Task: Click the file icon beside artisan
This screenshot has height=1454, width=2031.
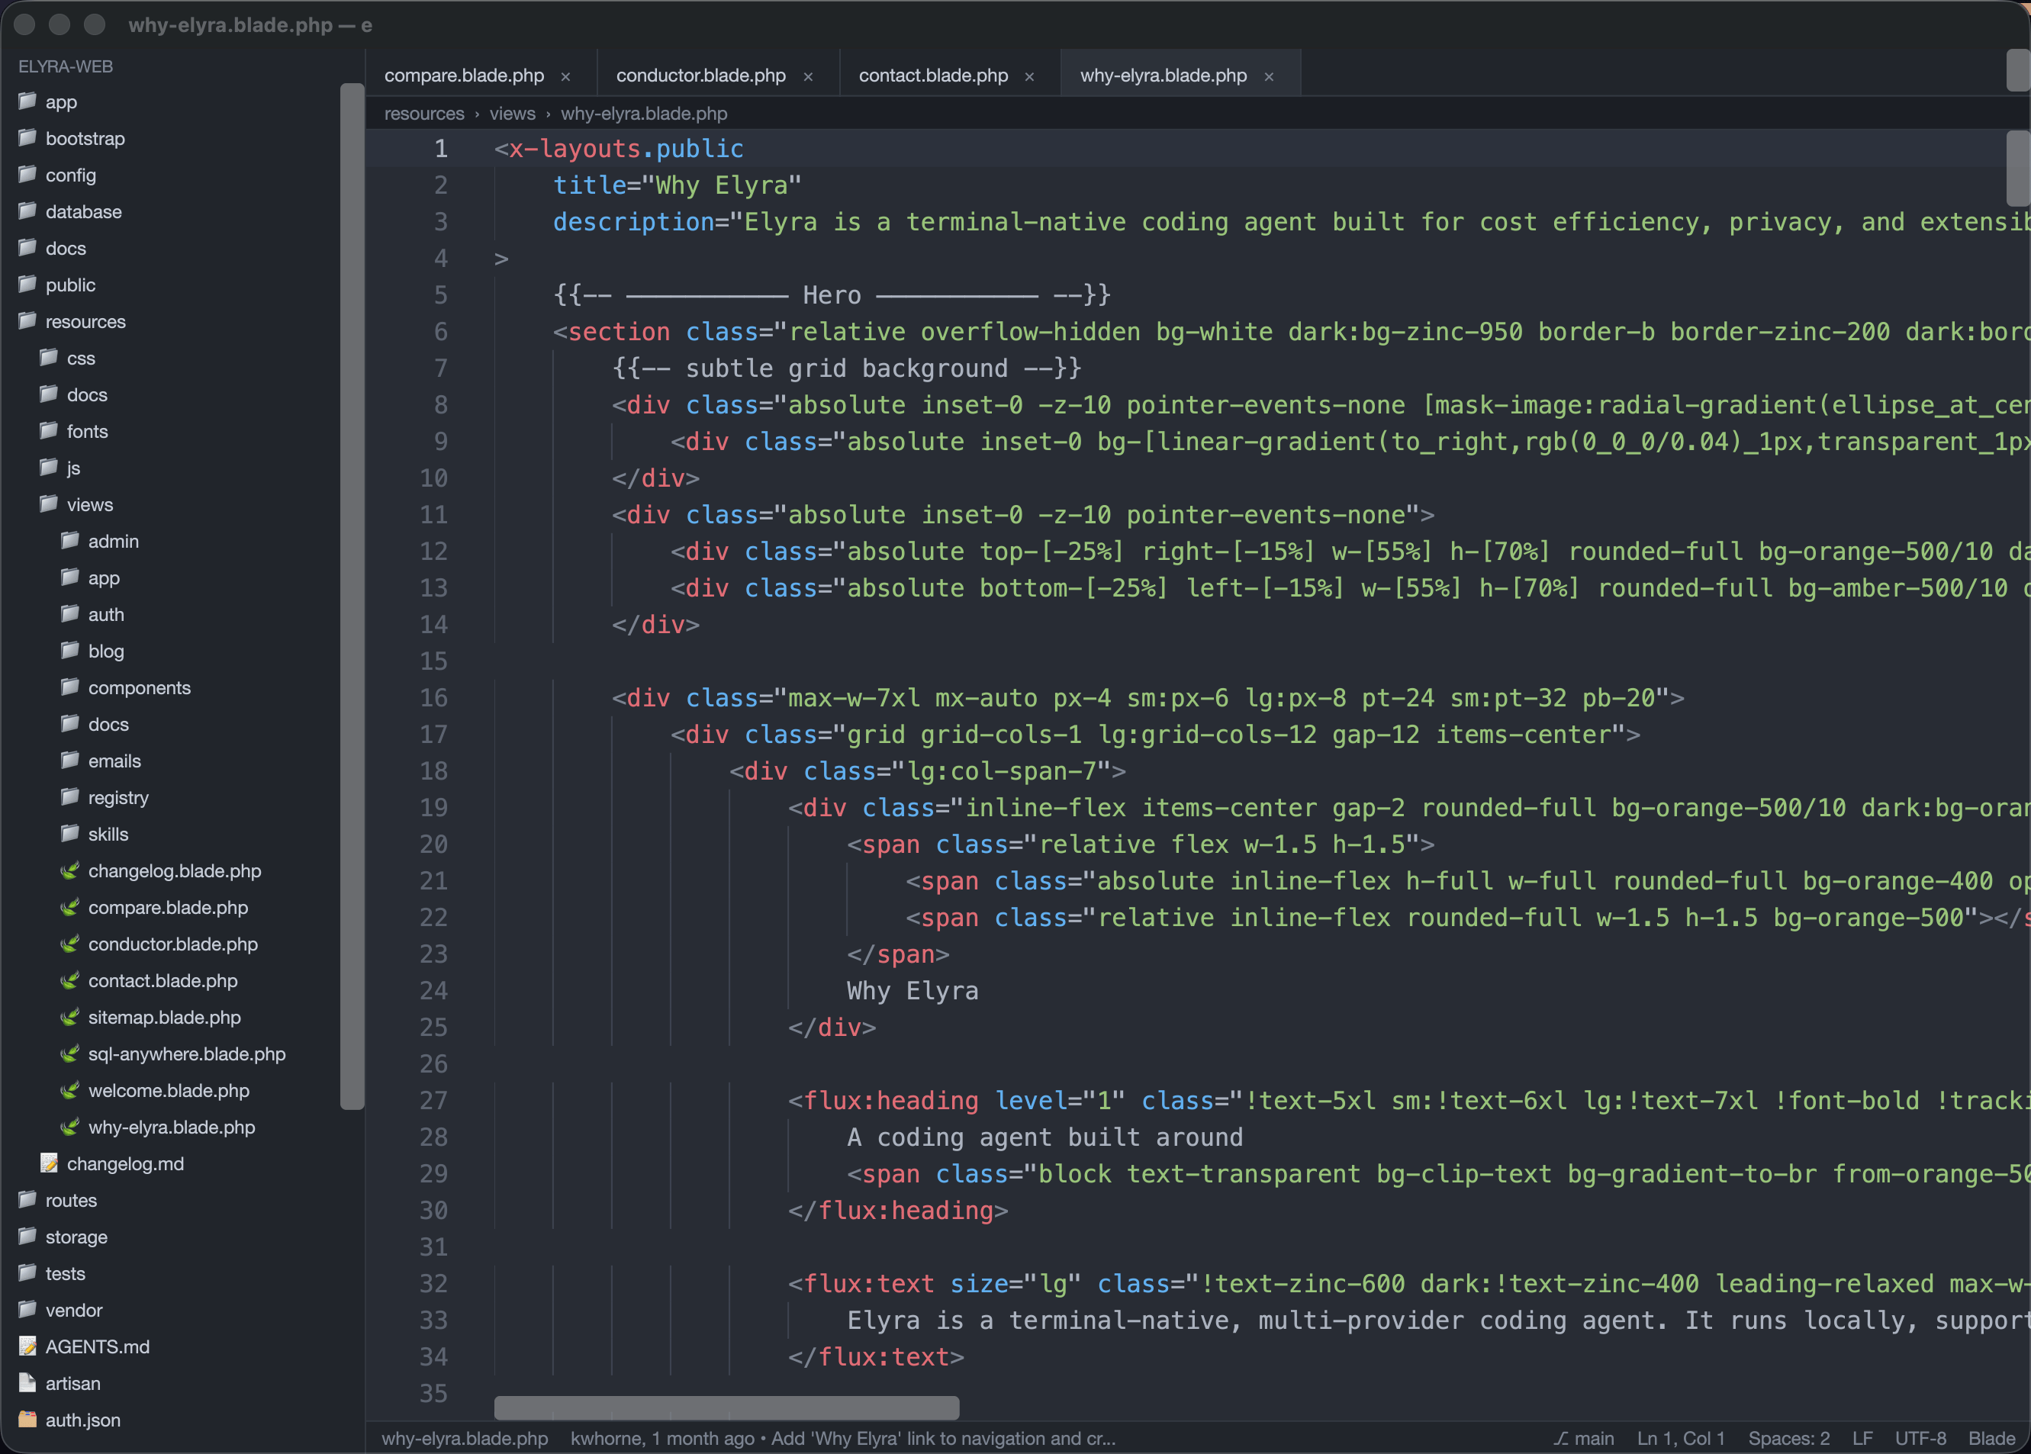Action: pyautogui.click(x=27, y=1383)
